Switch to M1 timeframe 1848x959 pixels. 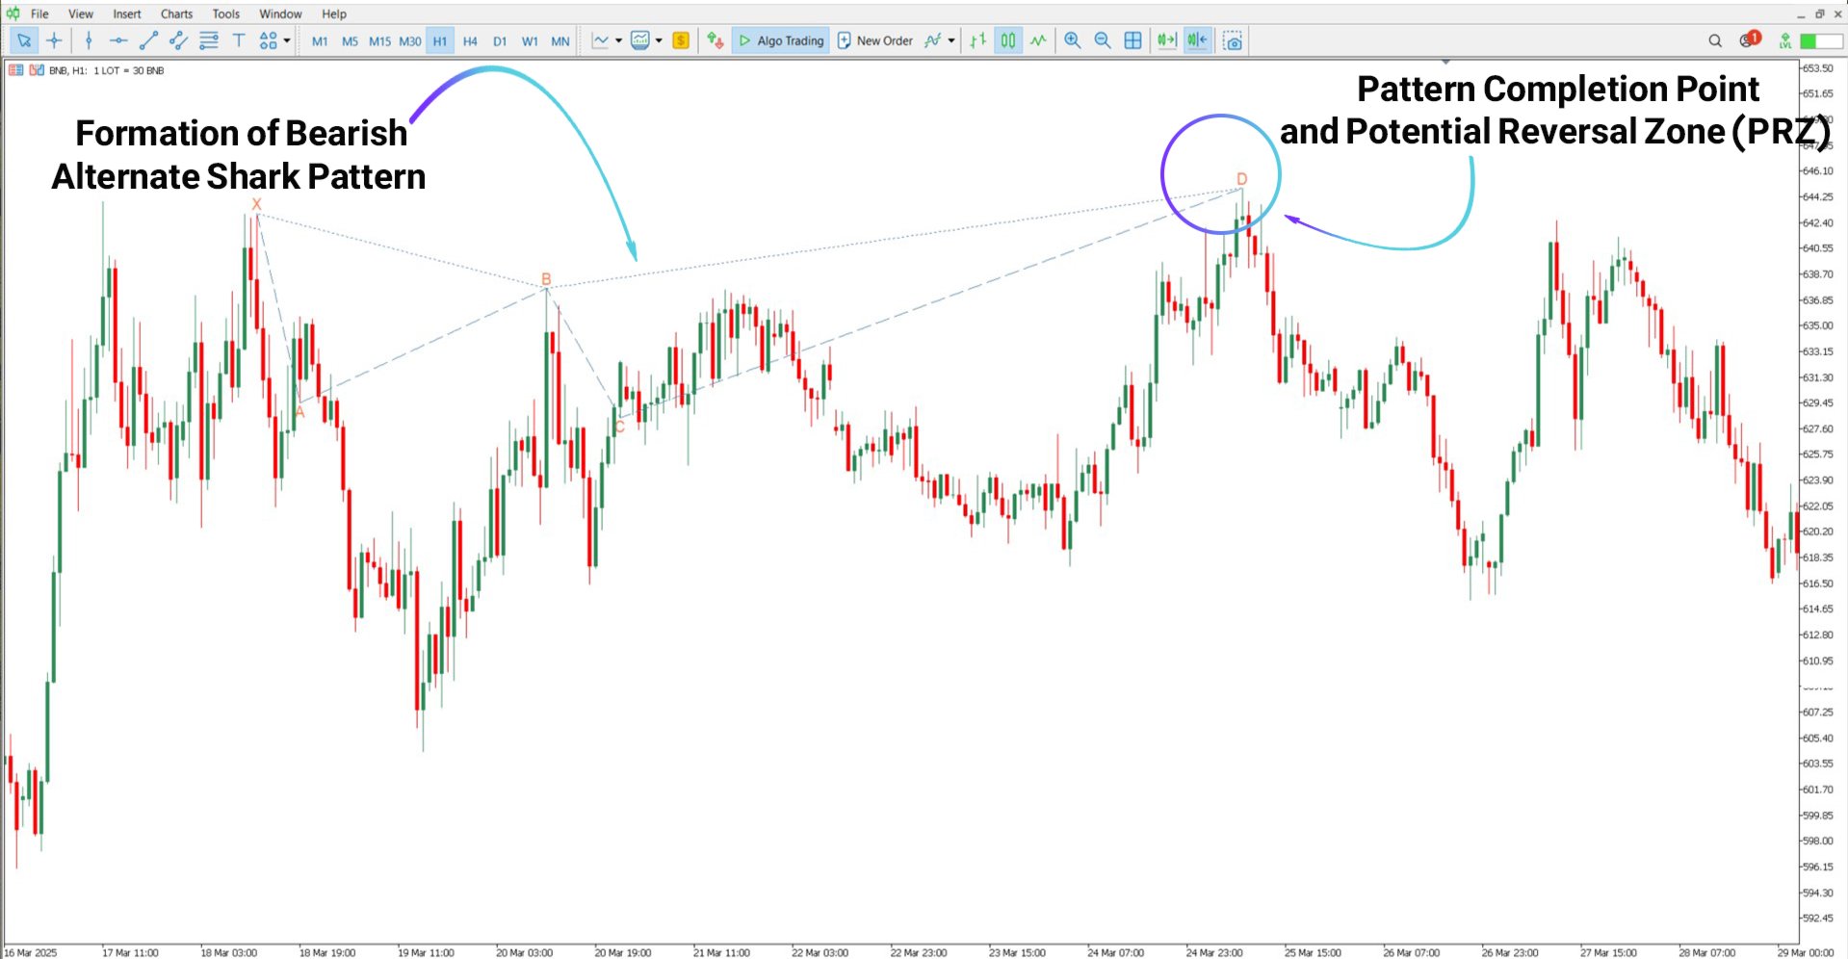click(x=320, y=41)
